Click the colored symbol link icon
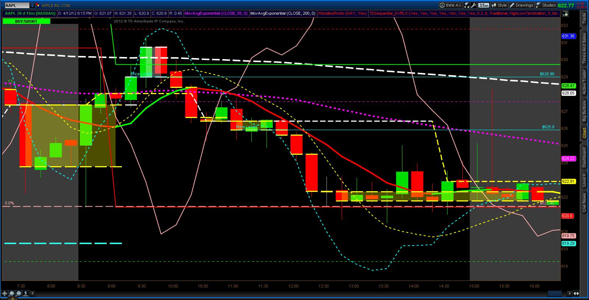Screen dimensions: 589x300 click(38, 6)
